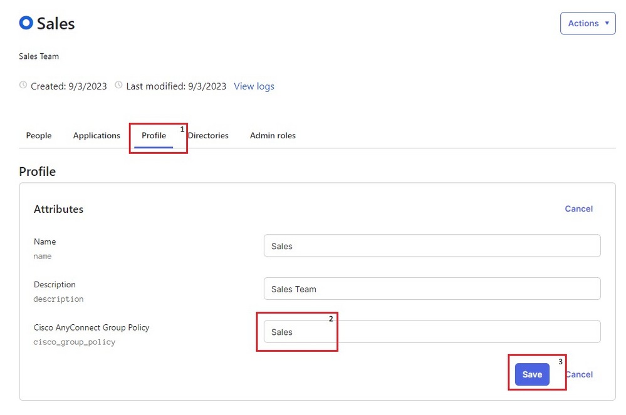
Task: Switch to the People tab
Action: [39, 135]
